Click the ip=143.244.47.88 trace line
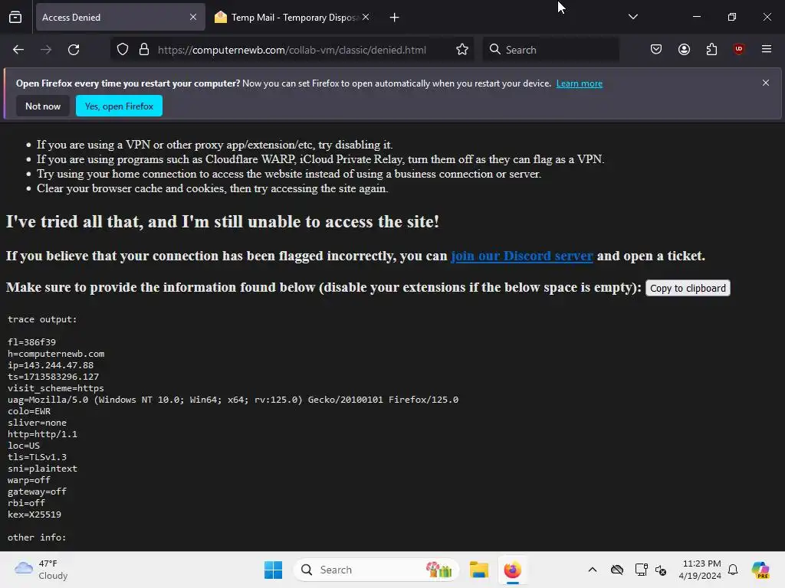 [51, 365]
